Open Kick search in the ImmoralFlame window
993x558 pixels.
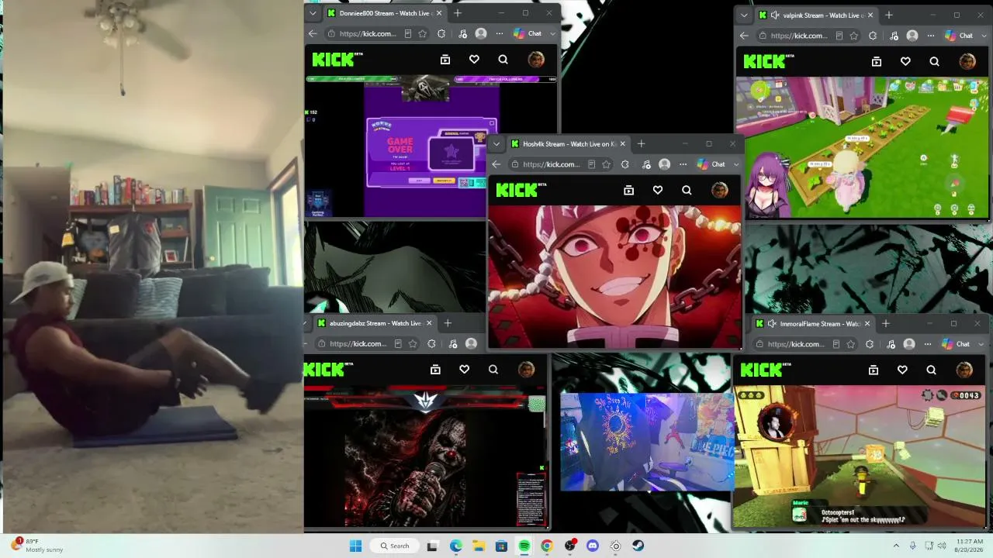931,370
